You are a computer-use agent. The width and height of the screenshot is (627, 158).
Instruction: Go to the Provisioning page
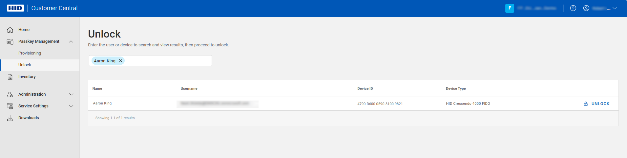(x=30, y=53)
